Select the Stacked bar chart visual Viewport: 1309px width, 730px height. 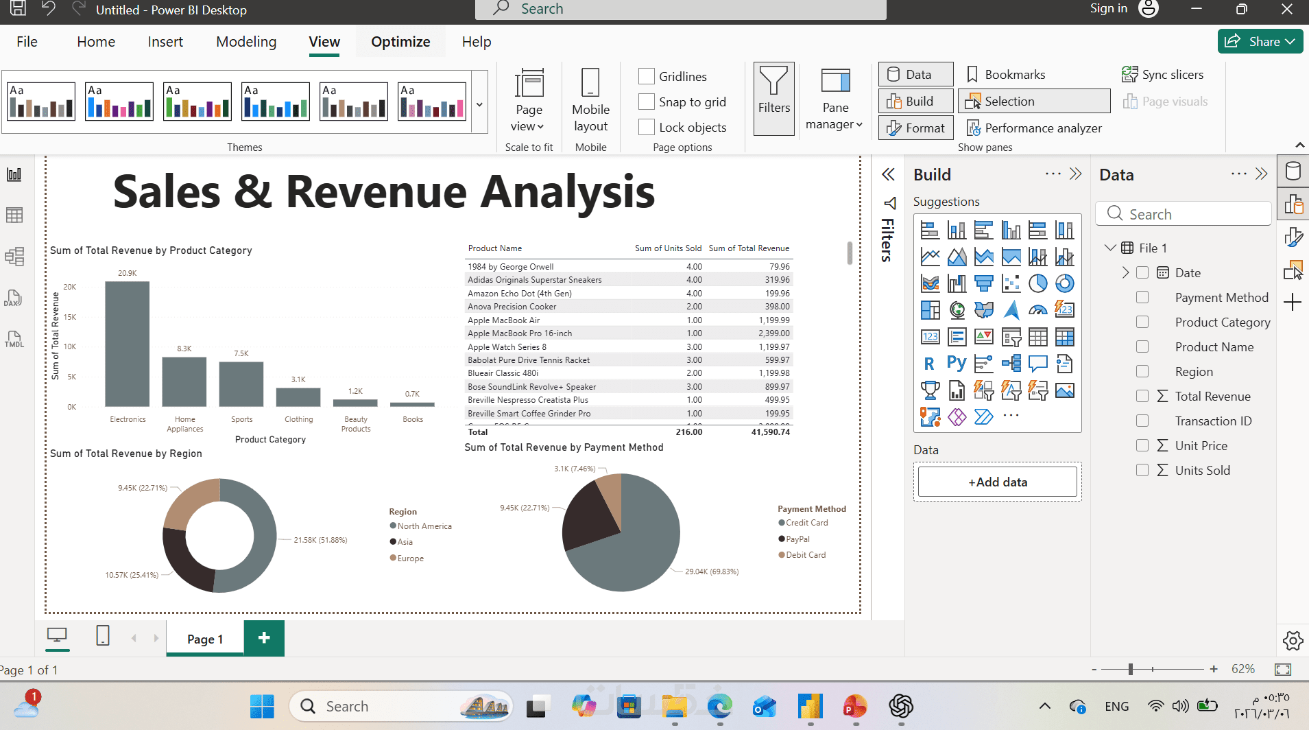(x=930, y=230)
